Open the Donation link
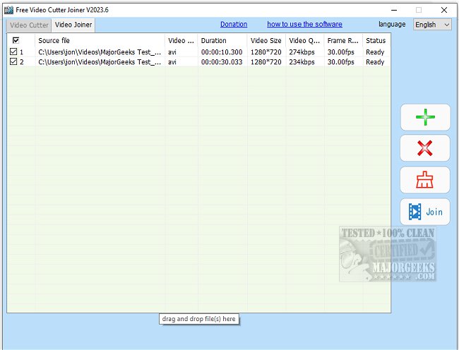The width and height of the screenshot is (459, 350). [x=234, y=24]
